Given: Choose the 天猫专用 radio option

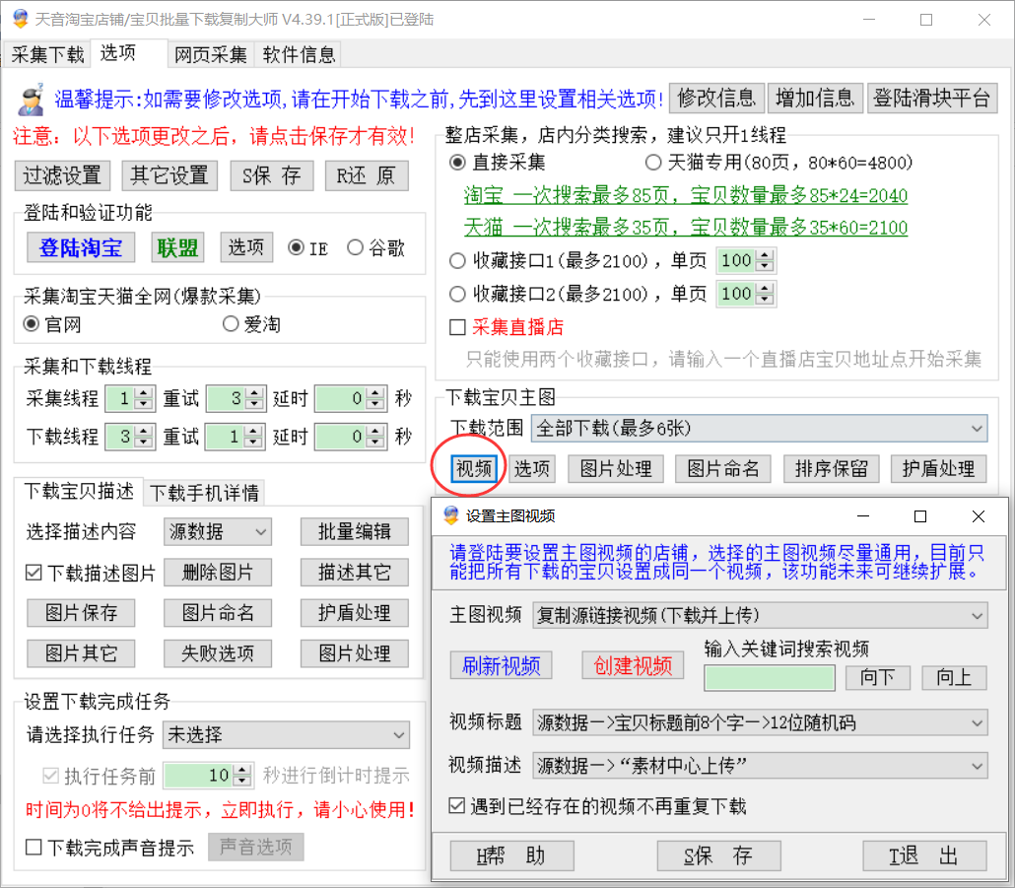Looking at the screenshot, I should 653,163.
